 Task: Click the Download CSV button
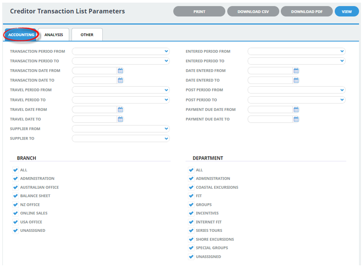pos(253,11)
